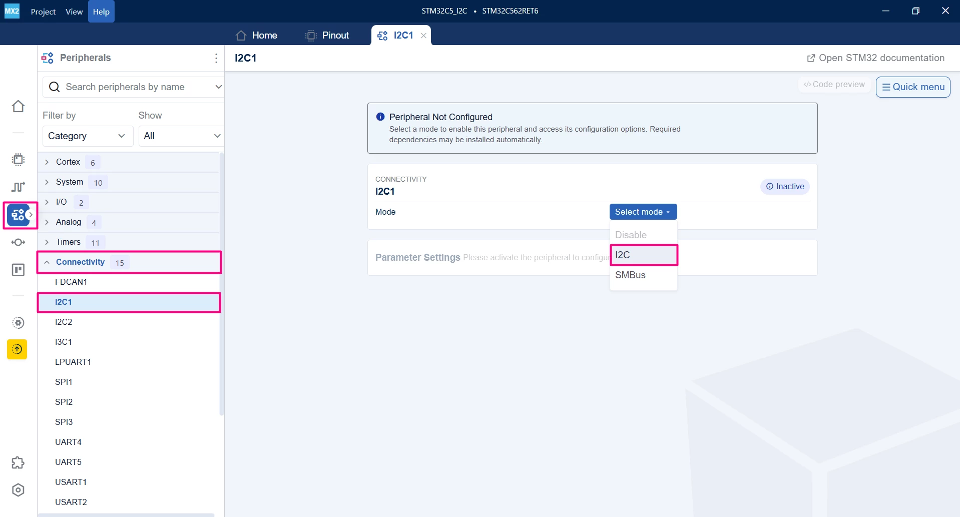The width and height of the screenshot is (960, 517).
Task: Select FDCAN1 peripheral
Action: coord(129,282)
